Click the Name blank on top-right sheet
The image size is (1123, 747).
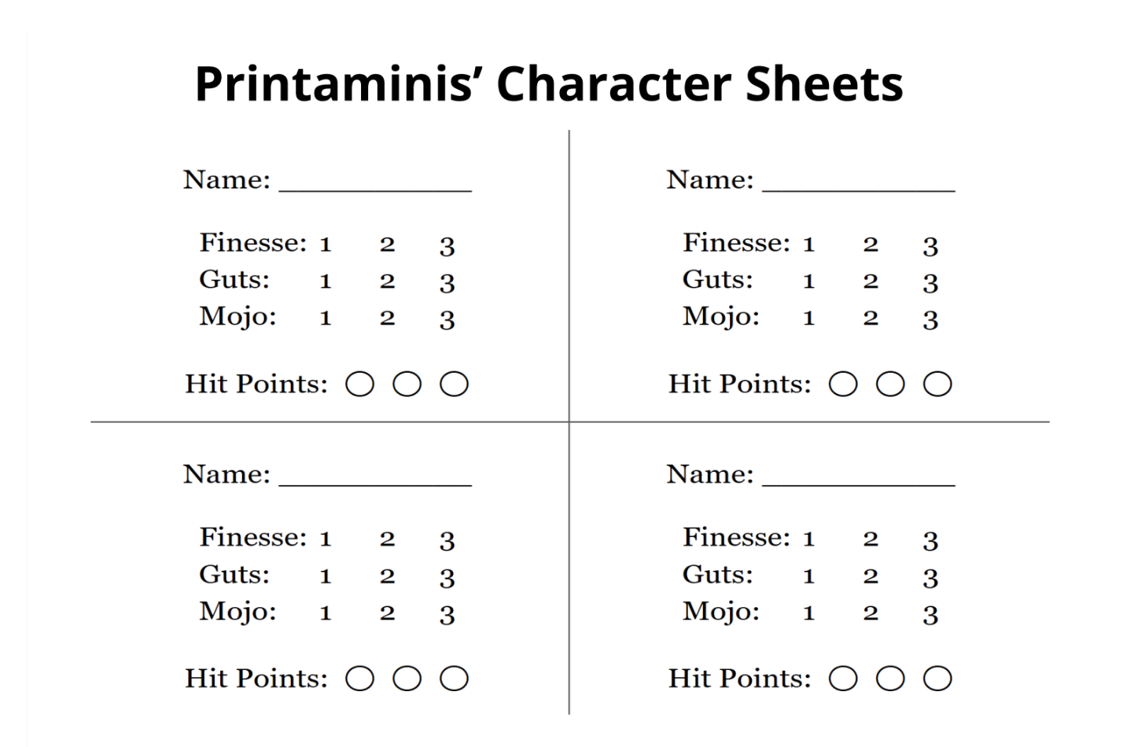tap(858, 182)
